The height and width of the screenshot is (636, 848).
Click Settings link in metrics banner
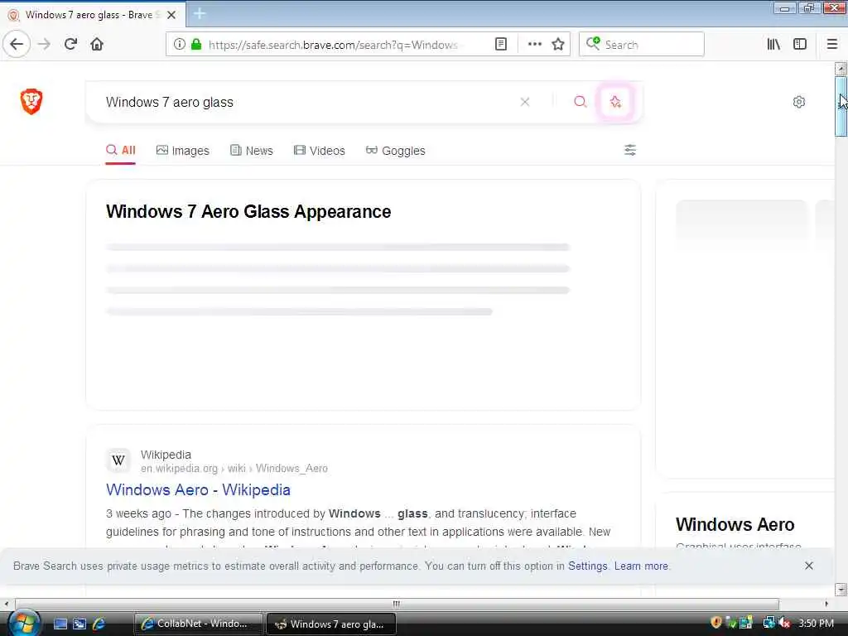tap(587, 566)
